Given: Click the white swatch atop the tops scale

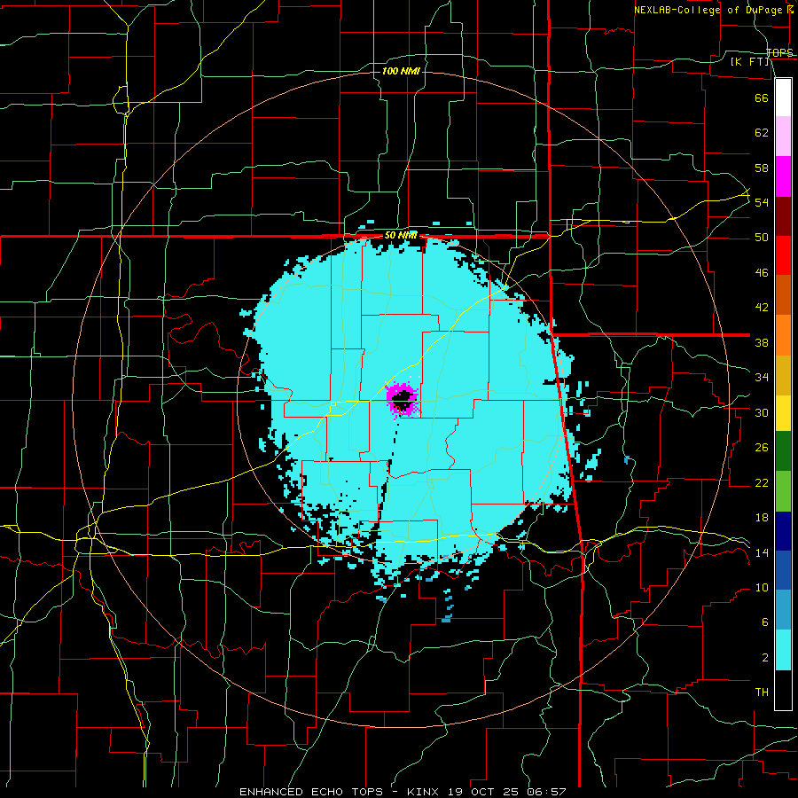Looking at the screenshot, I should [x=783, y=98].
